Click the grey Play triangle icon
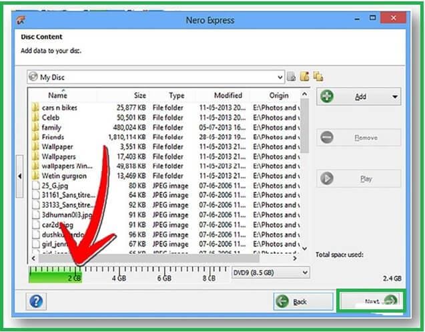 [x=327, y=178]
